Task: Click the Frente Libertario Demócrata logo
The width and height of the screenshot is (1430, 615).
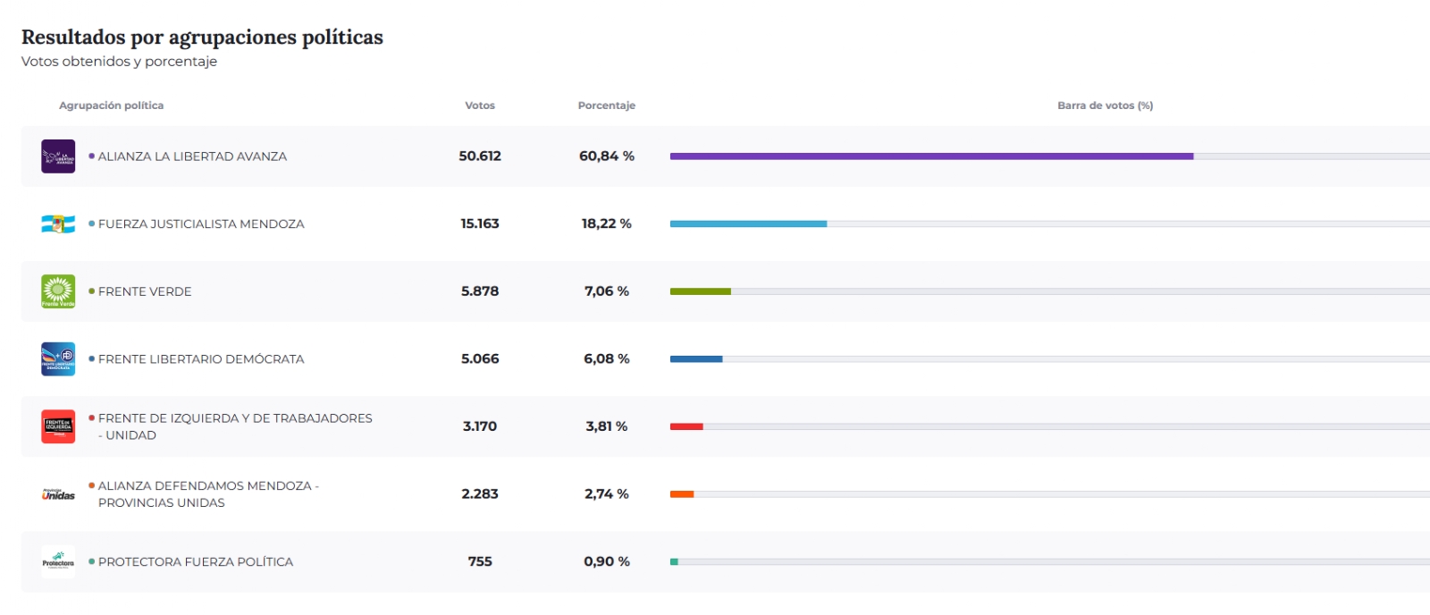Action: pyautogui.click(x=58, y=359)
